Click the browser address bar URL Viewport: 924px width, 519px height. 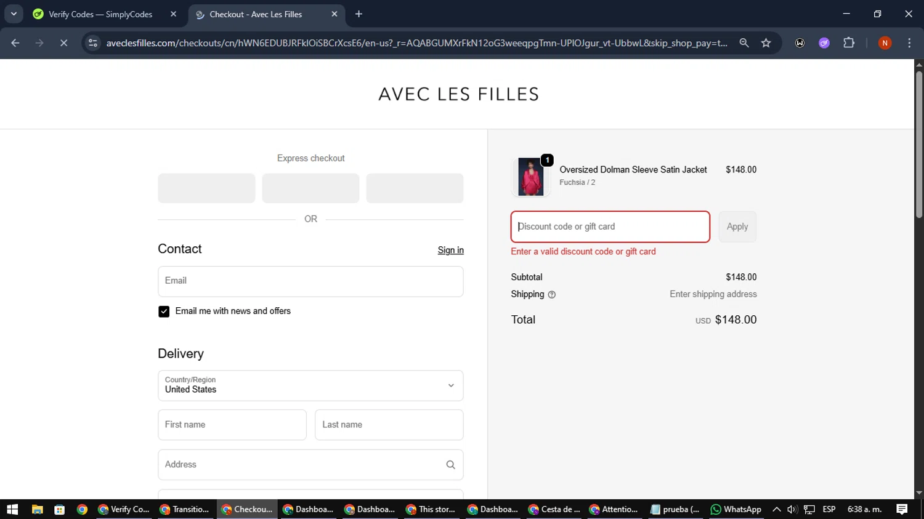click(x=416, y=43)
